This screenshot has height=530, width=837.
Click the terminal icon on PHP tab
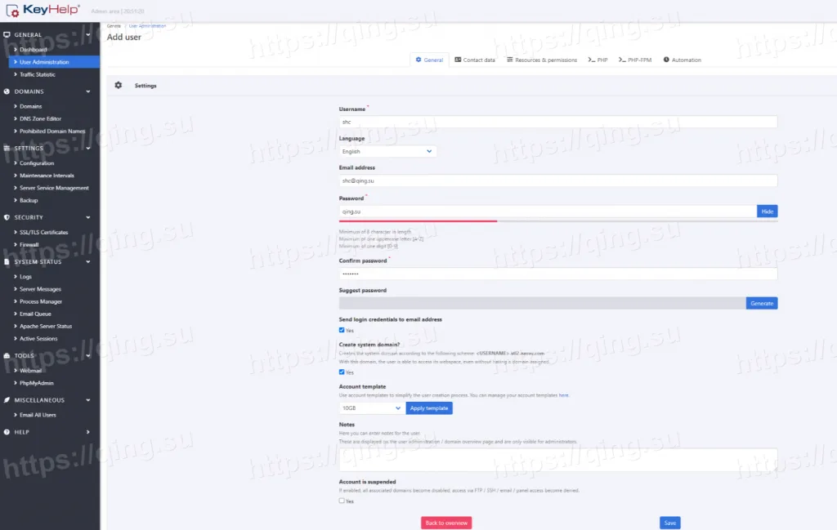pos(592,60)
